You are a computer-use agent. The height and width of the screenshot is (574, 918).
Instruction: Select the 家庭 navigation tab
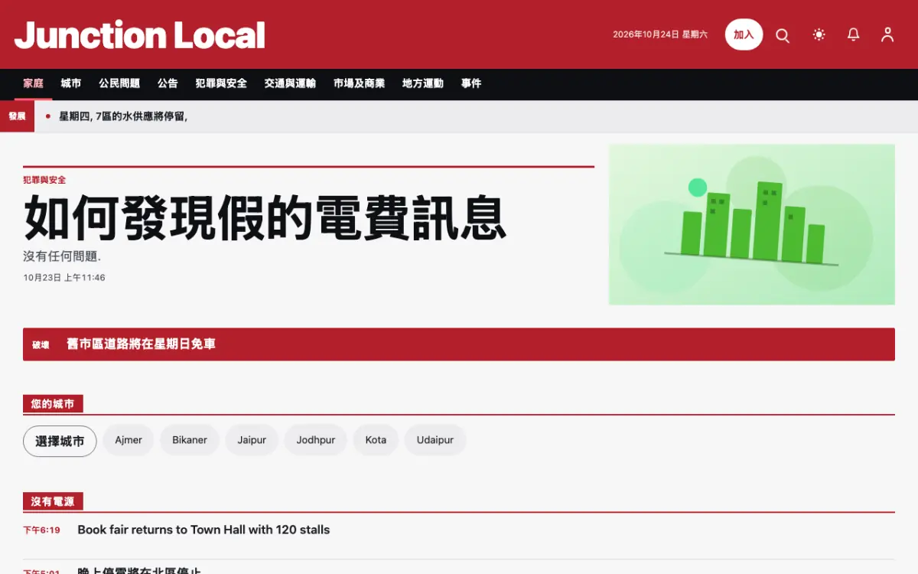pos(33,83)
